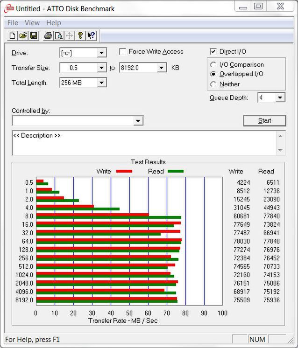The image size is (298, 348).
Task: Click the yellow question mark About icon
Action: 80,35
